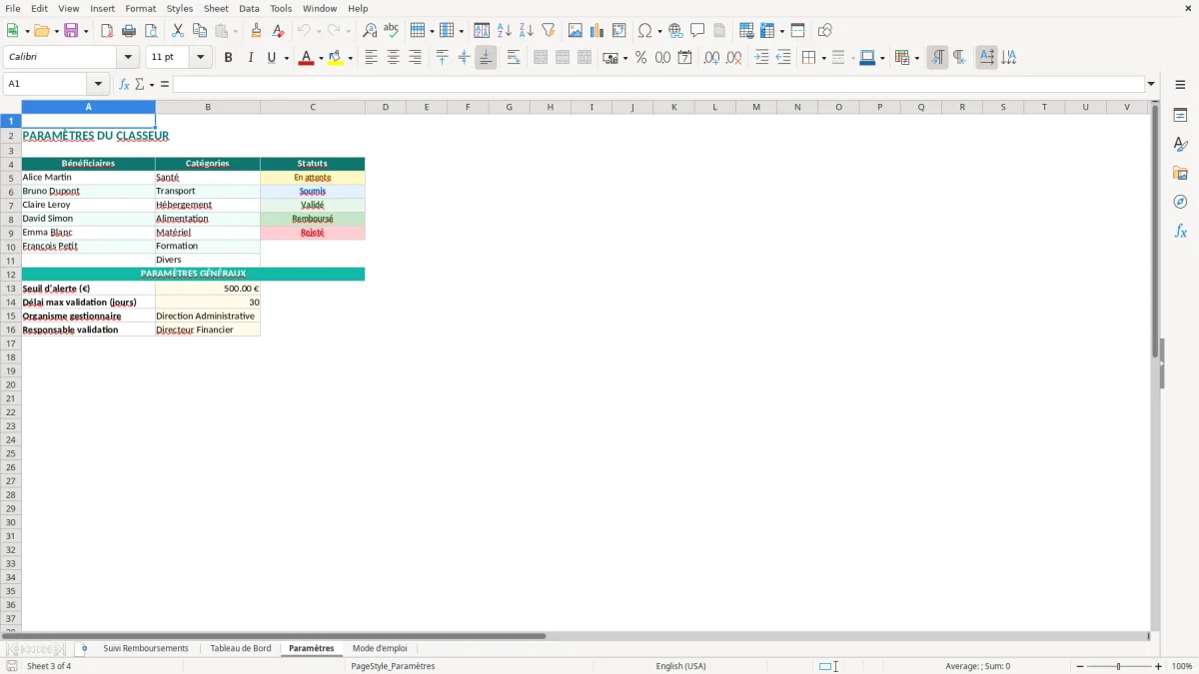This screenshot has height=674, width=1199.
Task: Open the font name dropdown
Action: [x=128, y=58]
